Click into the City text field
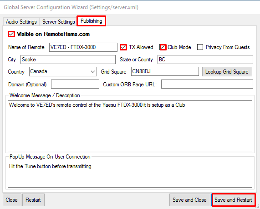This screenshot has height=209, width=260. pos(68,60)
